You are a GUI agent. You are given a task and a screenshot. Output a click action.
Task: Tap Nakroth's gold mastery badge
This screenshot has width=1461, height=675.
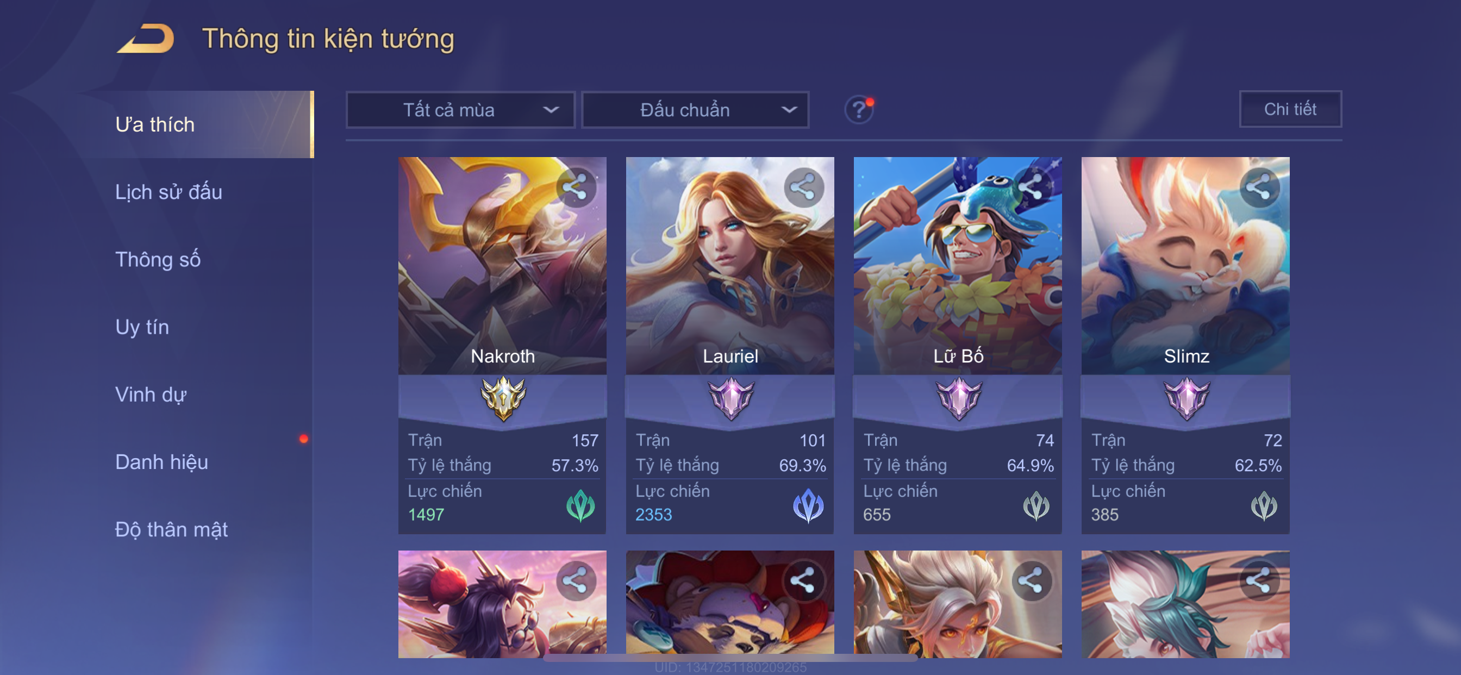point(503,398)
